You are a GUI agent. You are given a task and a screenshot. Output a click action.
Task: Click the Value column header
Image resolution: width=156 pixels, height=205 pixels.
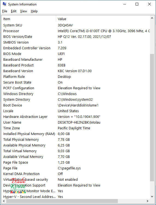pyautogui.click(x=103, y=19)
